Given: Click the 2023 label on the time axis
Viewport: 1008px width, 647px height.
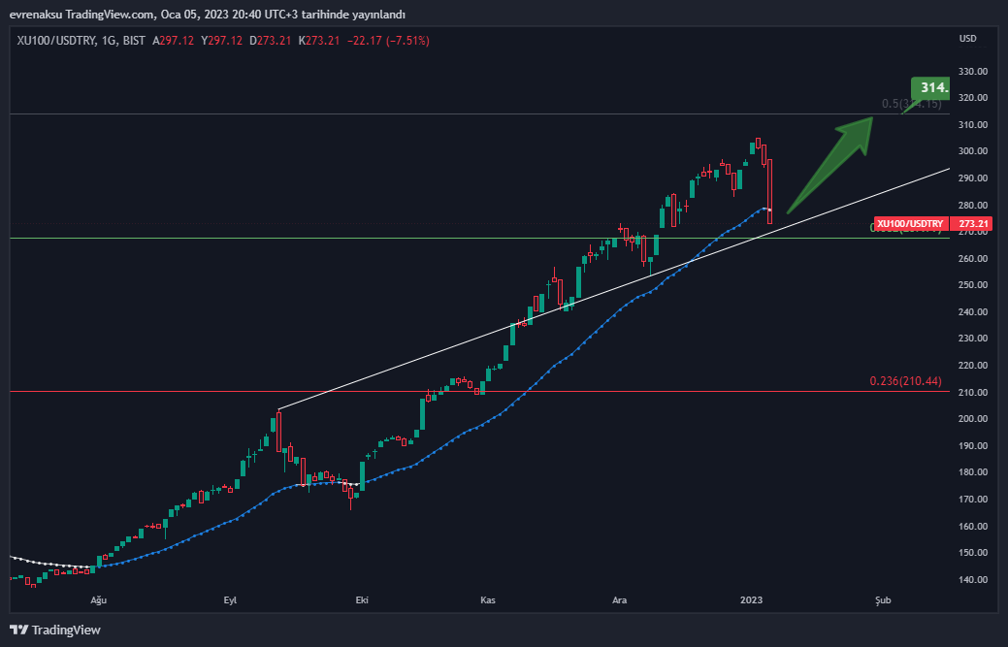Looking at the screenshot, I should (752, 600).
